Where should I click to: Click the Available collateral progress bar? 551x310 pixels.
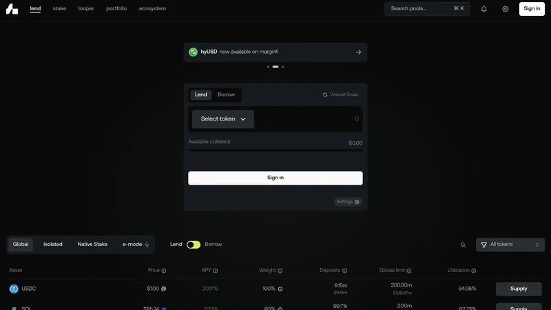point(275,150)
